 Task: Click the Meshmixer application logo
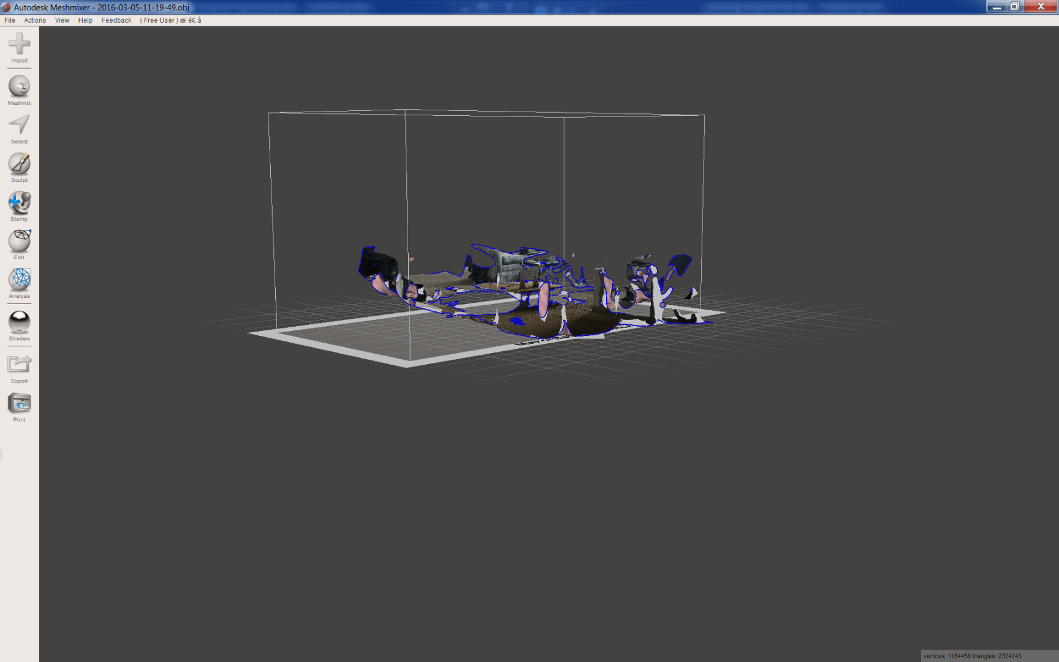pos(6,6)
